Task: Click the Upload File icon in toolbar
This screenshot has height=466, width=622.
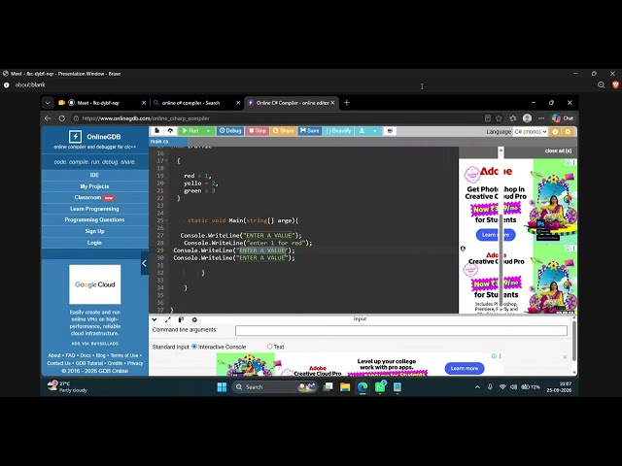Action: (170, 131)
